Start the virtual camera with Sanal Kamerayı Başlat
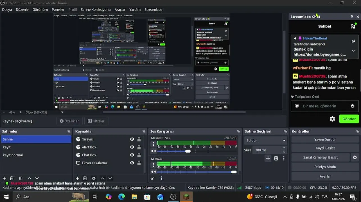This screenshot has width=361, height=202. tap(321, 157)
